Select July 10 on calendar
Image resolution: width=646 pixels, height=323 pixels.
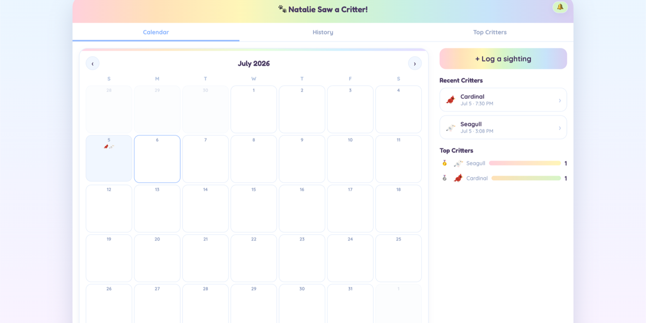350,158
